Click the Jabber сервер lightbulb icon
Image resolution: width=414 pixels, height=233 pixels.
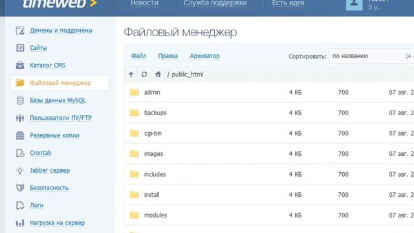point(20,170)
